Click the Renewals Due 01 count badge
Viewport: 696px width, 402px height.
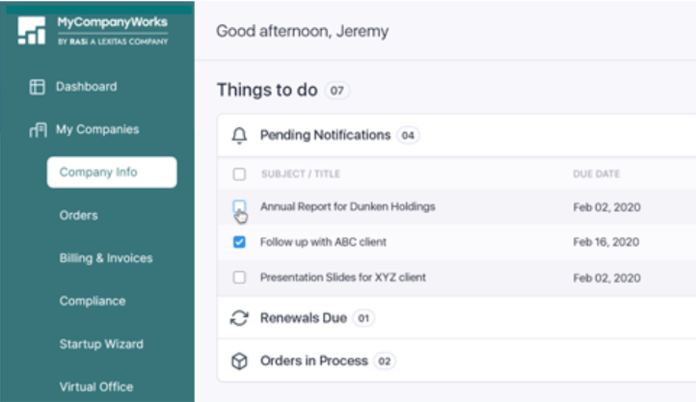click(x=363, y=318)
